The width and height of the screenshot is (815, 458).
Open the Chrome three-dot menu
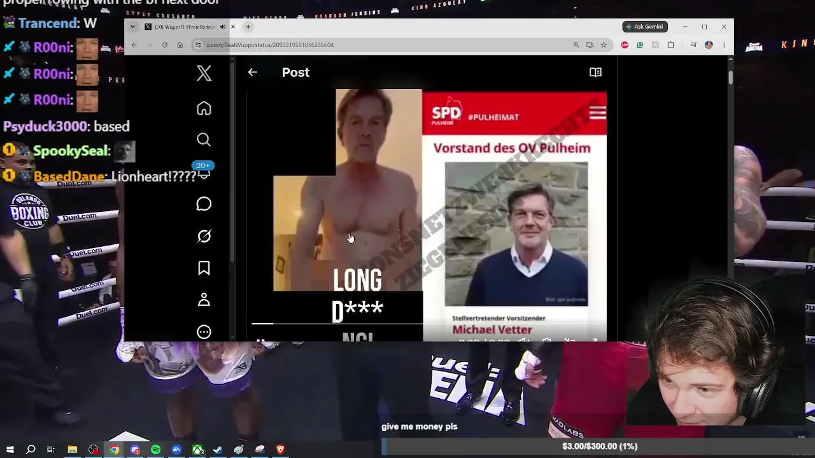pos(724,45)
